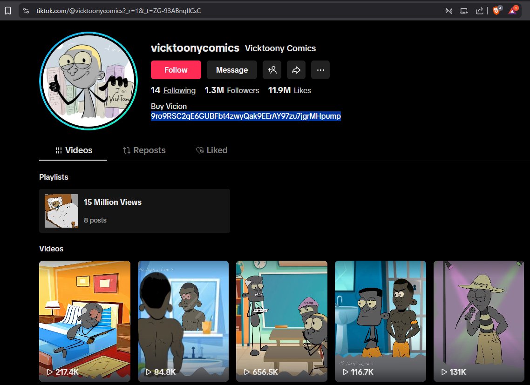The height and width of the screenshot is (385, 530).
Task: Click the browser address bar URL
Action: 119,11
